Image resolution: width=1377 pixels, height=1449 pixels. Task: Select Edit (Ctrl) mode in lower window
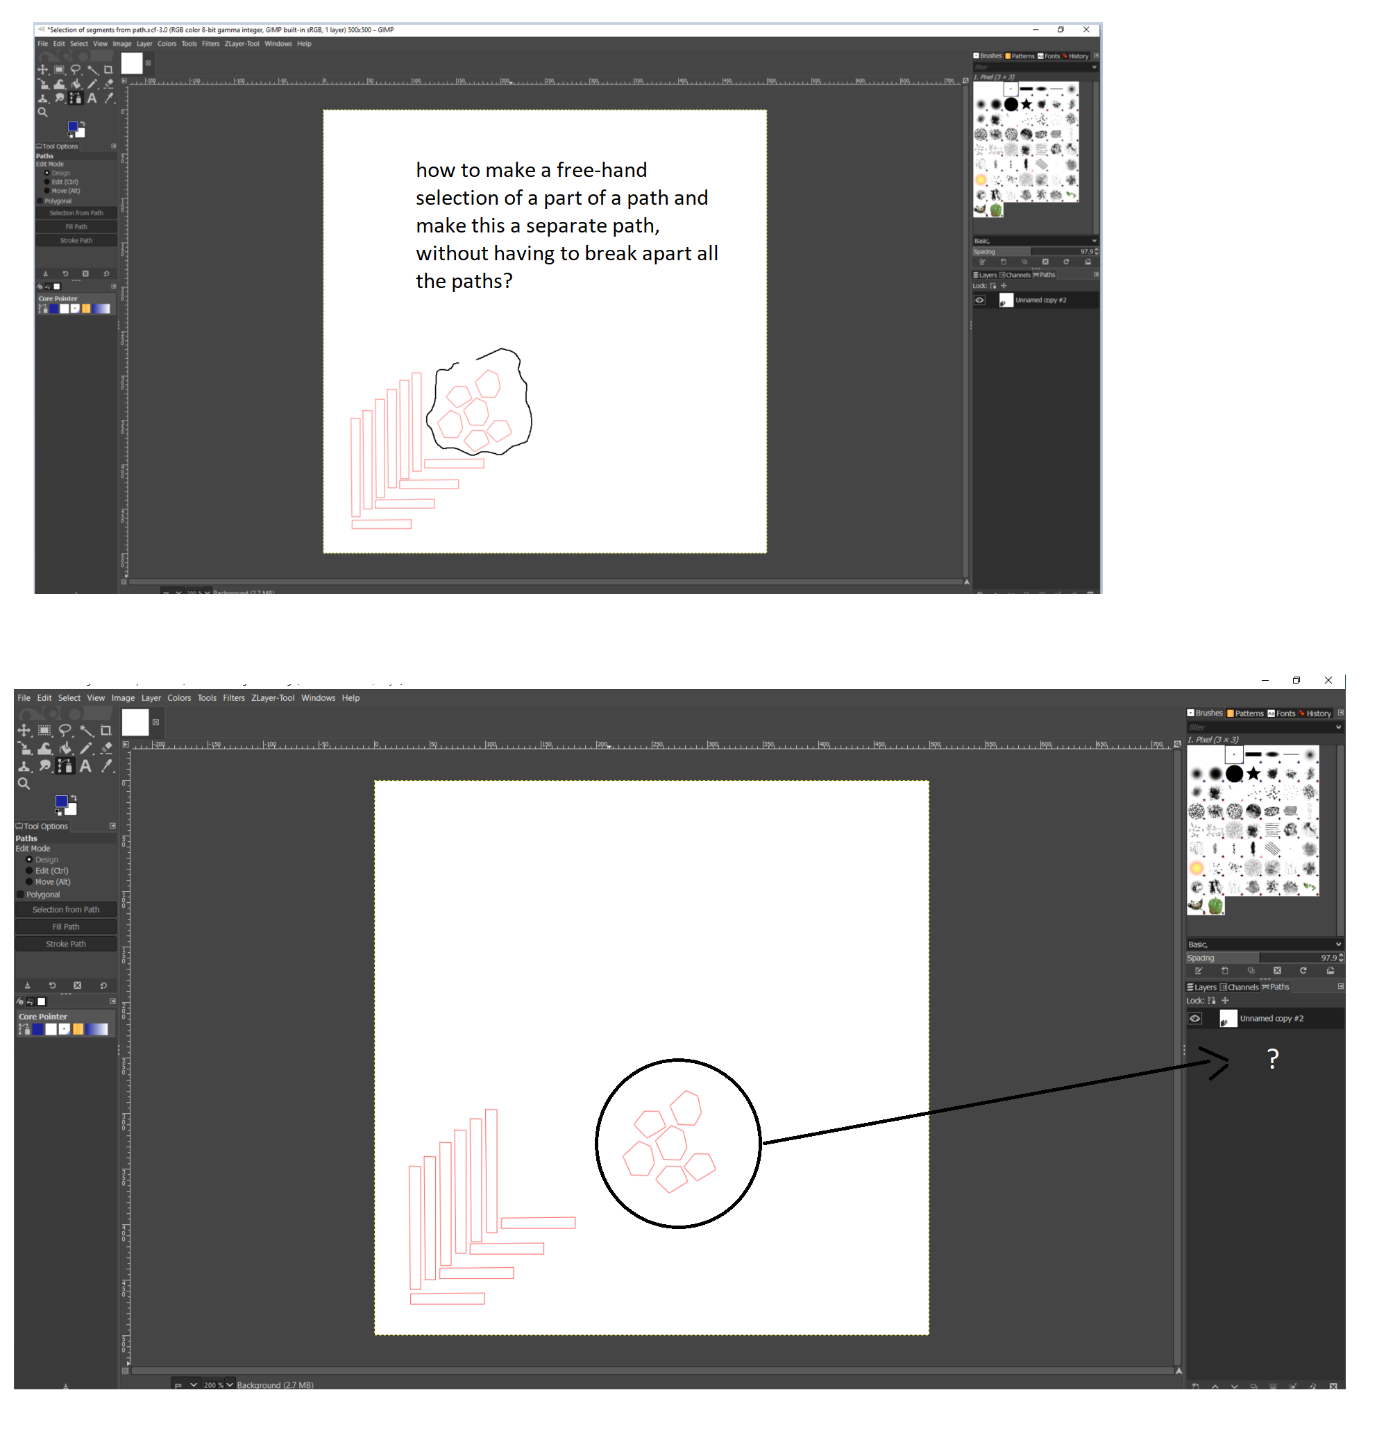tap(29, 870)
